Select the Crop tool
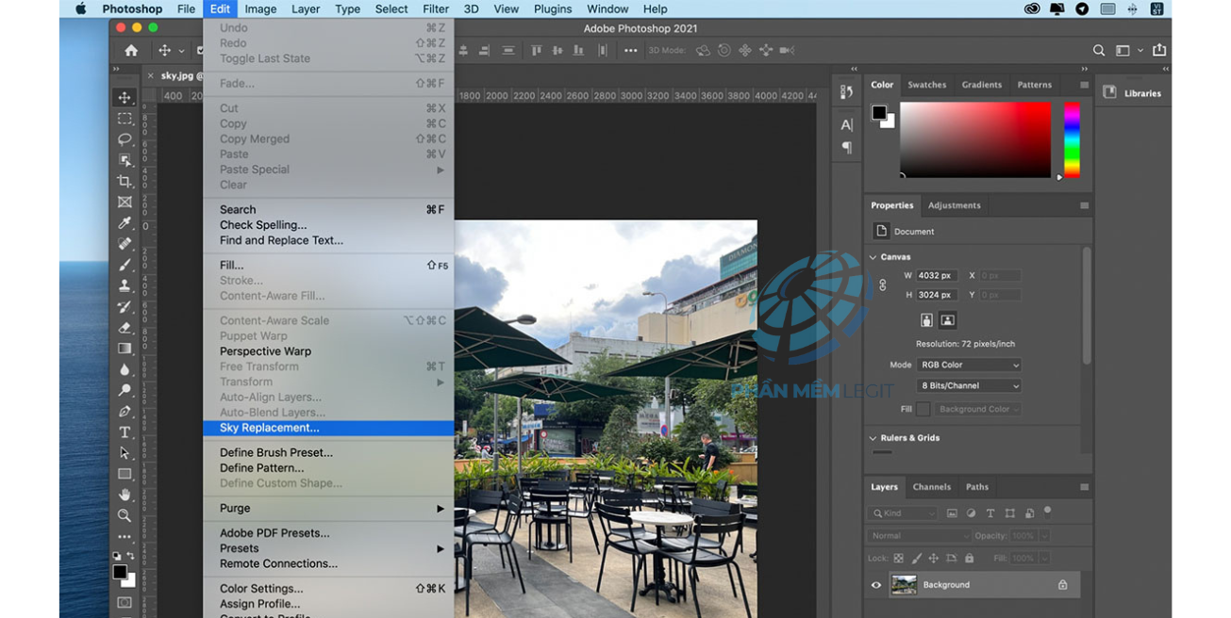This screenshot has width=1231, height=618. (x=125, y=181)
